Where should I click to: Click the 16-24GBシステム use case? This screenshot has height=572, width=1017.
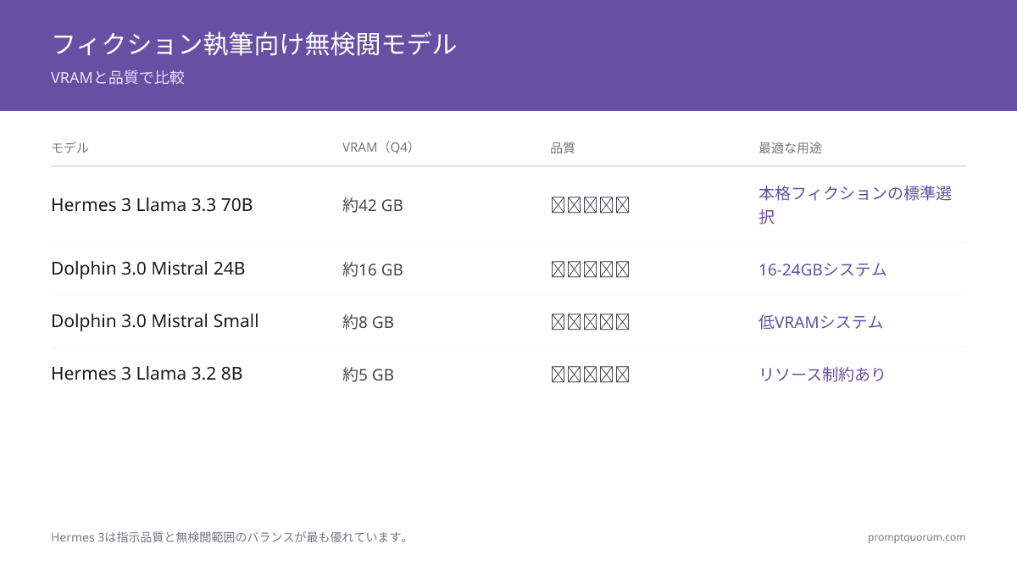click(823, 269)
